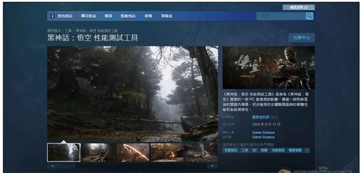The width and height of the screenshot is (362, 173).
Task: Open the 矚目新品 menu
Action: (x=88, y=16)
